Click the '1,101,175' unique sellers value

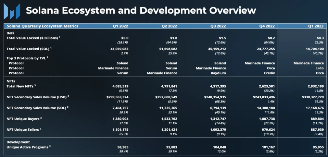(x=120, y=130)
